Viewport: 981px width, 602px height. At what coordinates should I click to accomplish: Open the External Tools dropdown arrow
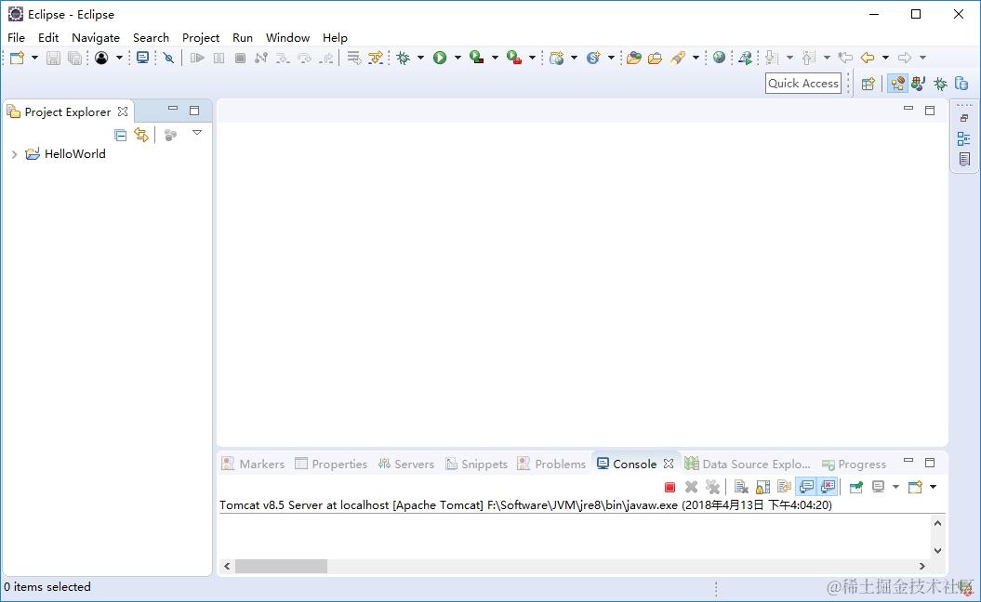point(533,59)
